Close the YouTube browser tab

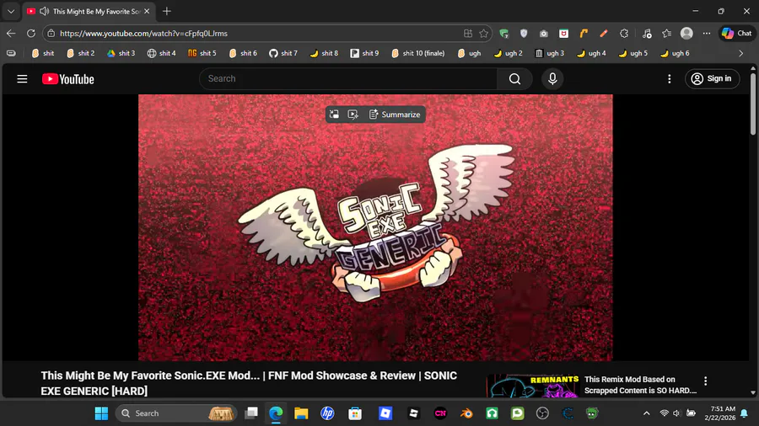(x=147, y=11)
